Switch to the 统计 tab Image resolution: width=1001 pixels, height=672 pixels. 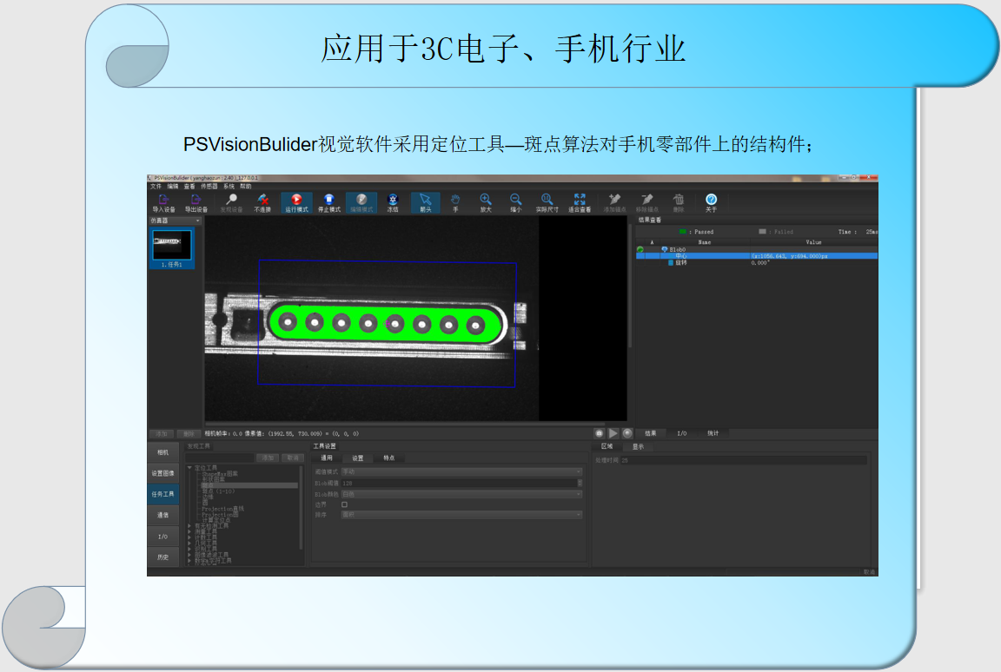(x=713, y=432)
